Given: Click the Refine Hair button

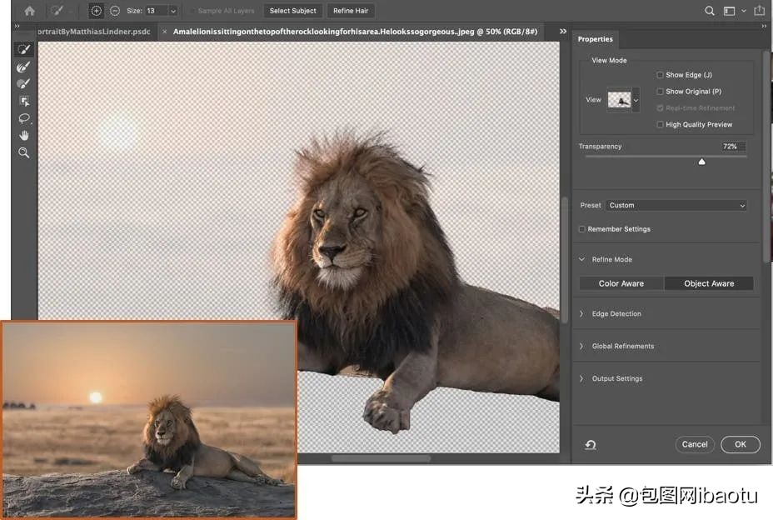Looking at the screenshot, I should click(351, 11).
